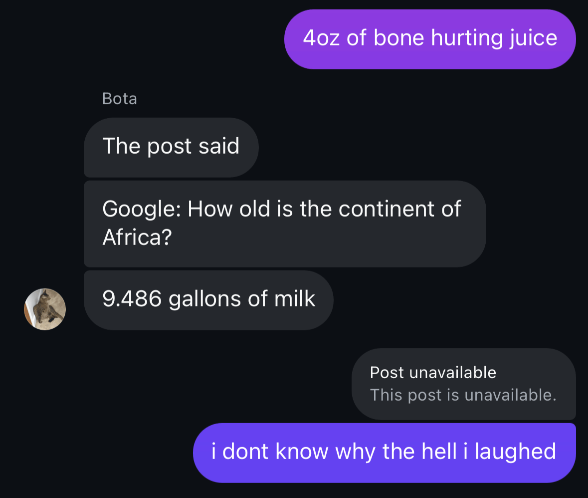Click the "Post unavailable" title text

click(x=433, y=372)
